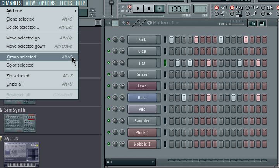
Task: Open the Wobble 1 channel button
Action: coord(142,144)
